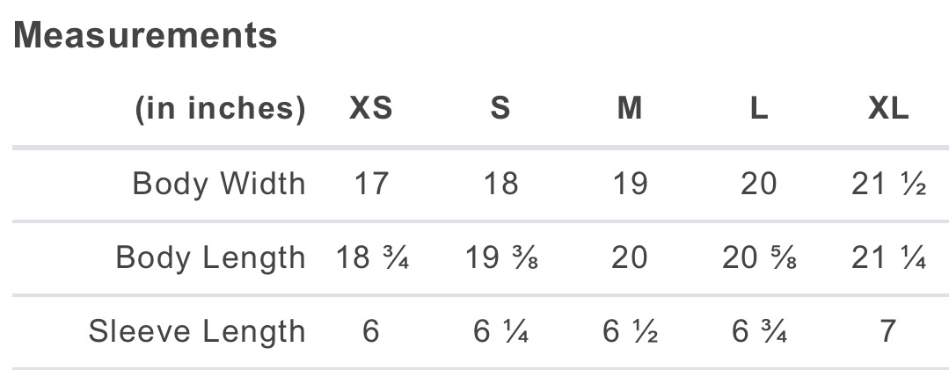Click the Measurements heading
The height and width of the screenshot is (391, 949).
pos(145,36)
